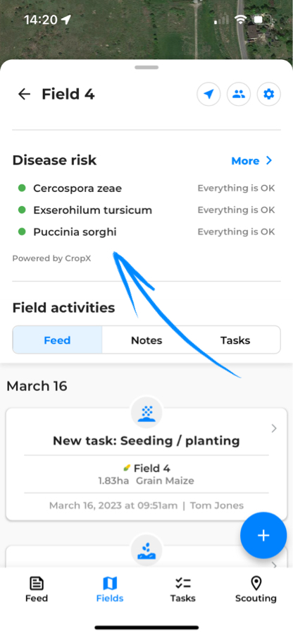The width and height of the screenshot is (293, 636).
Task: Select the Feed segment under Field activities
Action: (x=57, y=340)
